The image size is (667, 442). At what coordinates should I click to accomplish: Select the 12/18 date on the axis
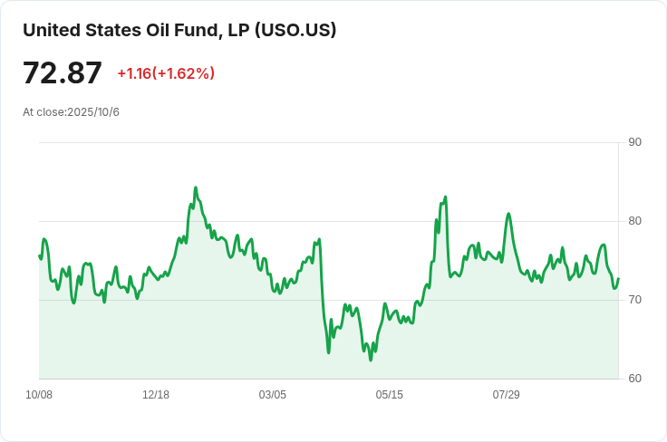tap(156, 395)
